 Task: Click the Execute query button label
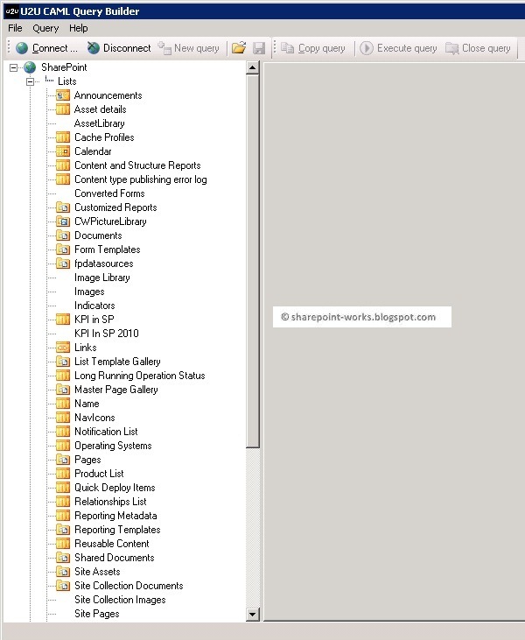point(407,48)
